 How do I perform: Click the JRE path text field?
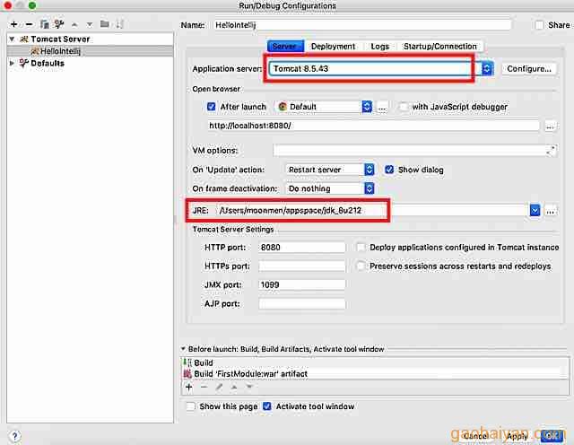click(x=373, y=211)
